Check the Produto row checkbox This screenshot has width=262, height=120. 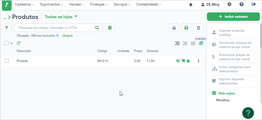pyautogui.click(x=7, y=61)
